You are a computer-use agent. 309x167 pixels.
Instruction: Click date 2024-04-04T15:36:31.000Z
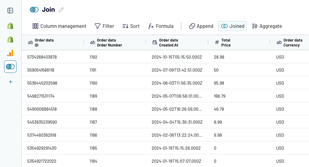tap(177, 122)
